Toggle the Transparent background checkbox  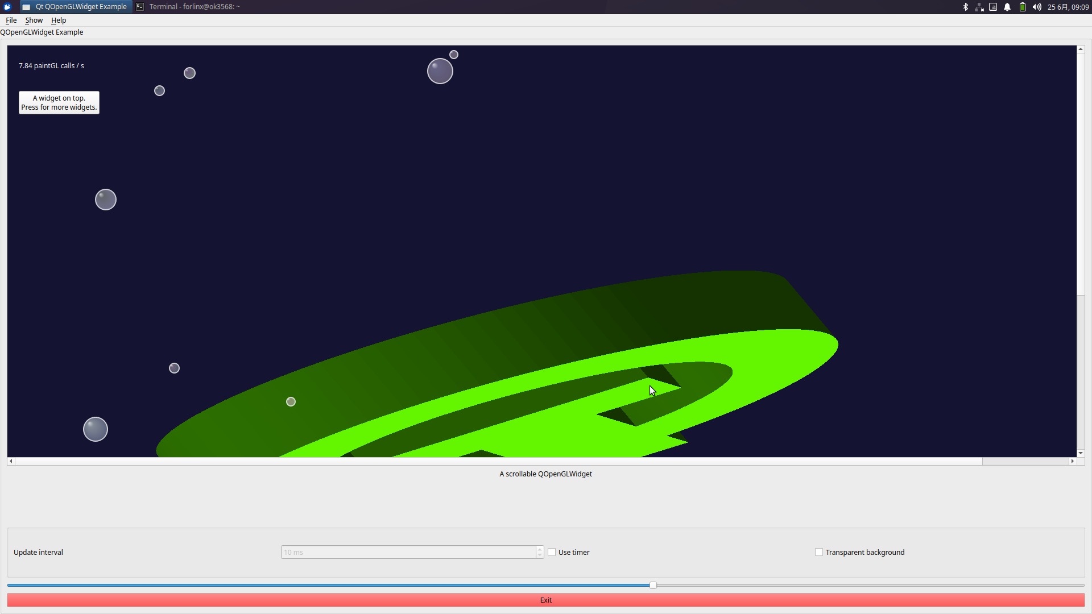coord(819,552)
